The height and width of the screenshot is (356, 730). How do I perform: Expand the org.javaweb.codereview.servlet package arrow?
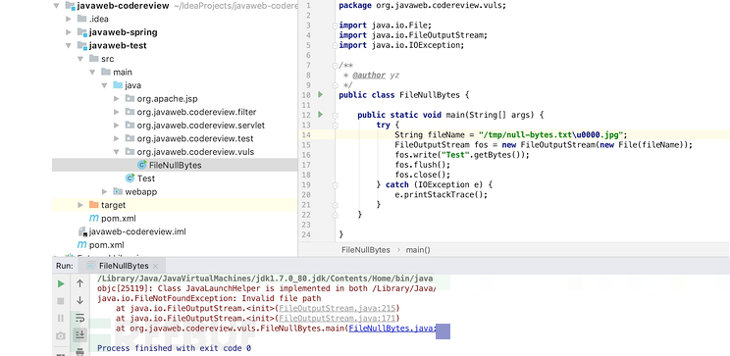117,126
